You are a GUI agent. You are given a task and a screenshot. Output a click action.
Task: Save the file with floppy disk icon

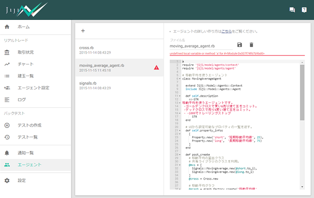click(x=240, y=45)
